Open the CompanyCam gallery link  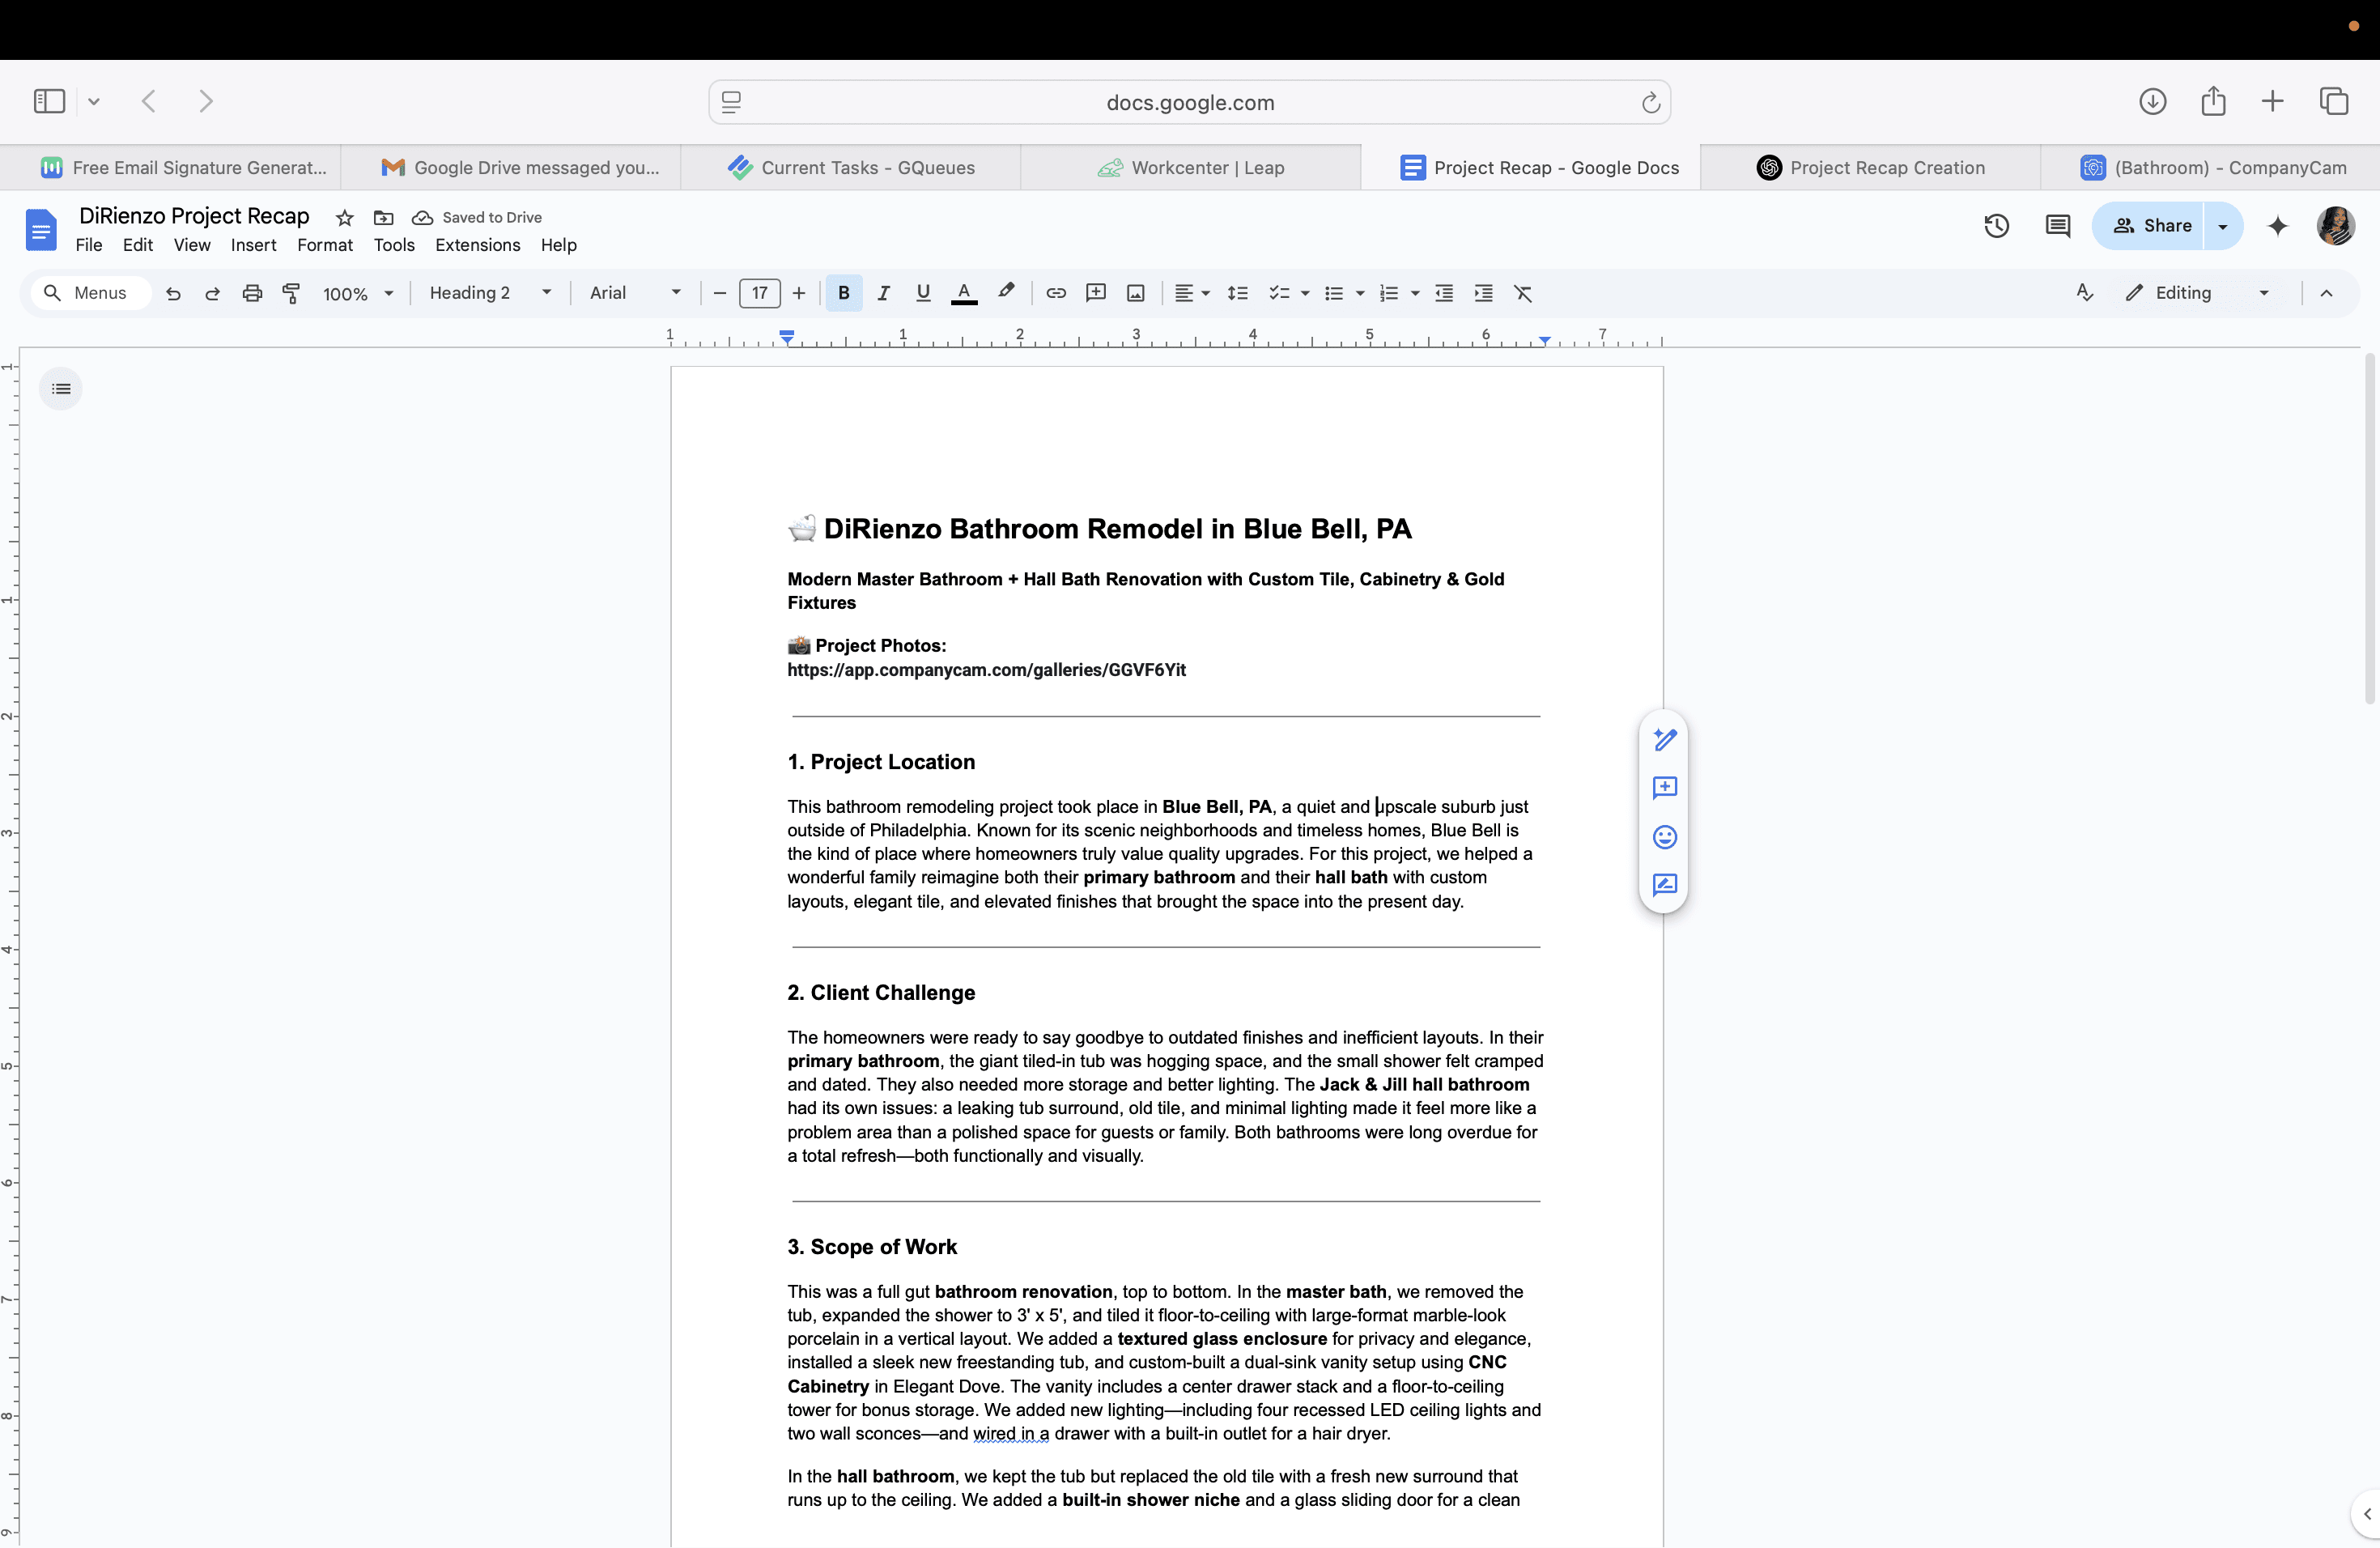tap(986, 670)
